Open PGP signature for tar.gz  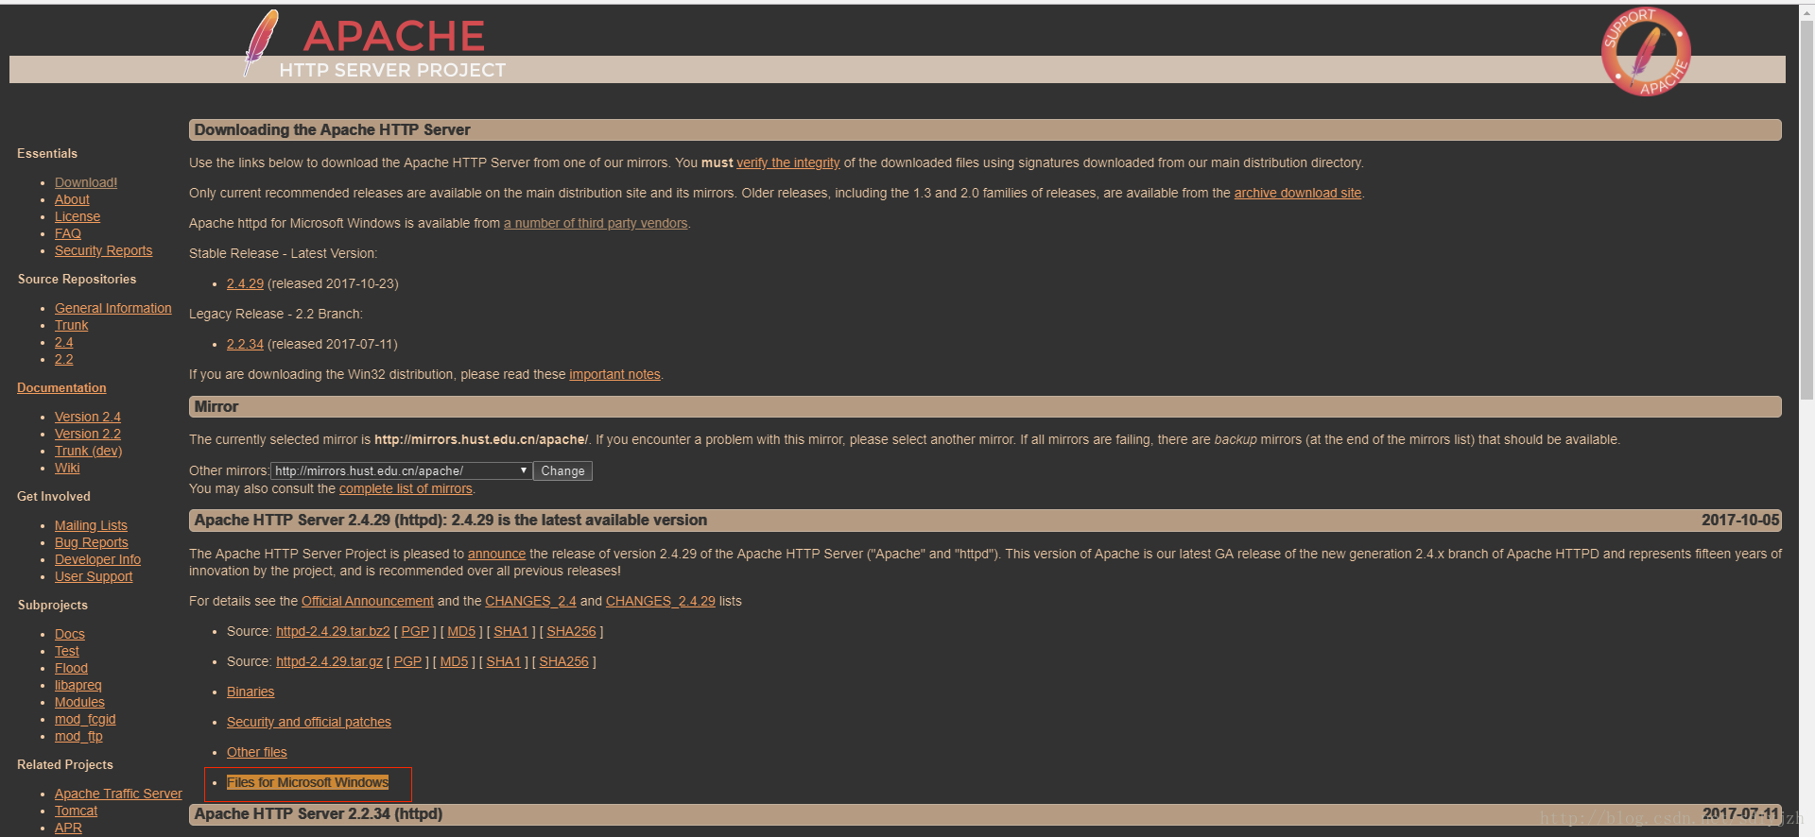[x=407, y=661]
